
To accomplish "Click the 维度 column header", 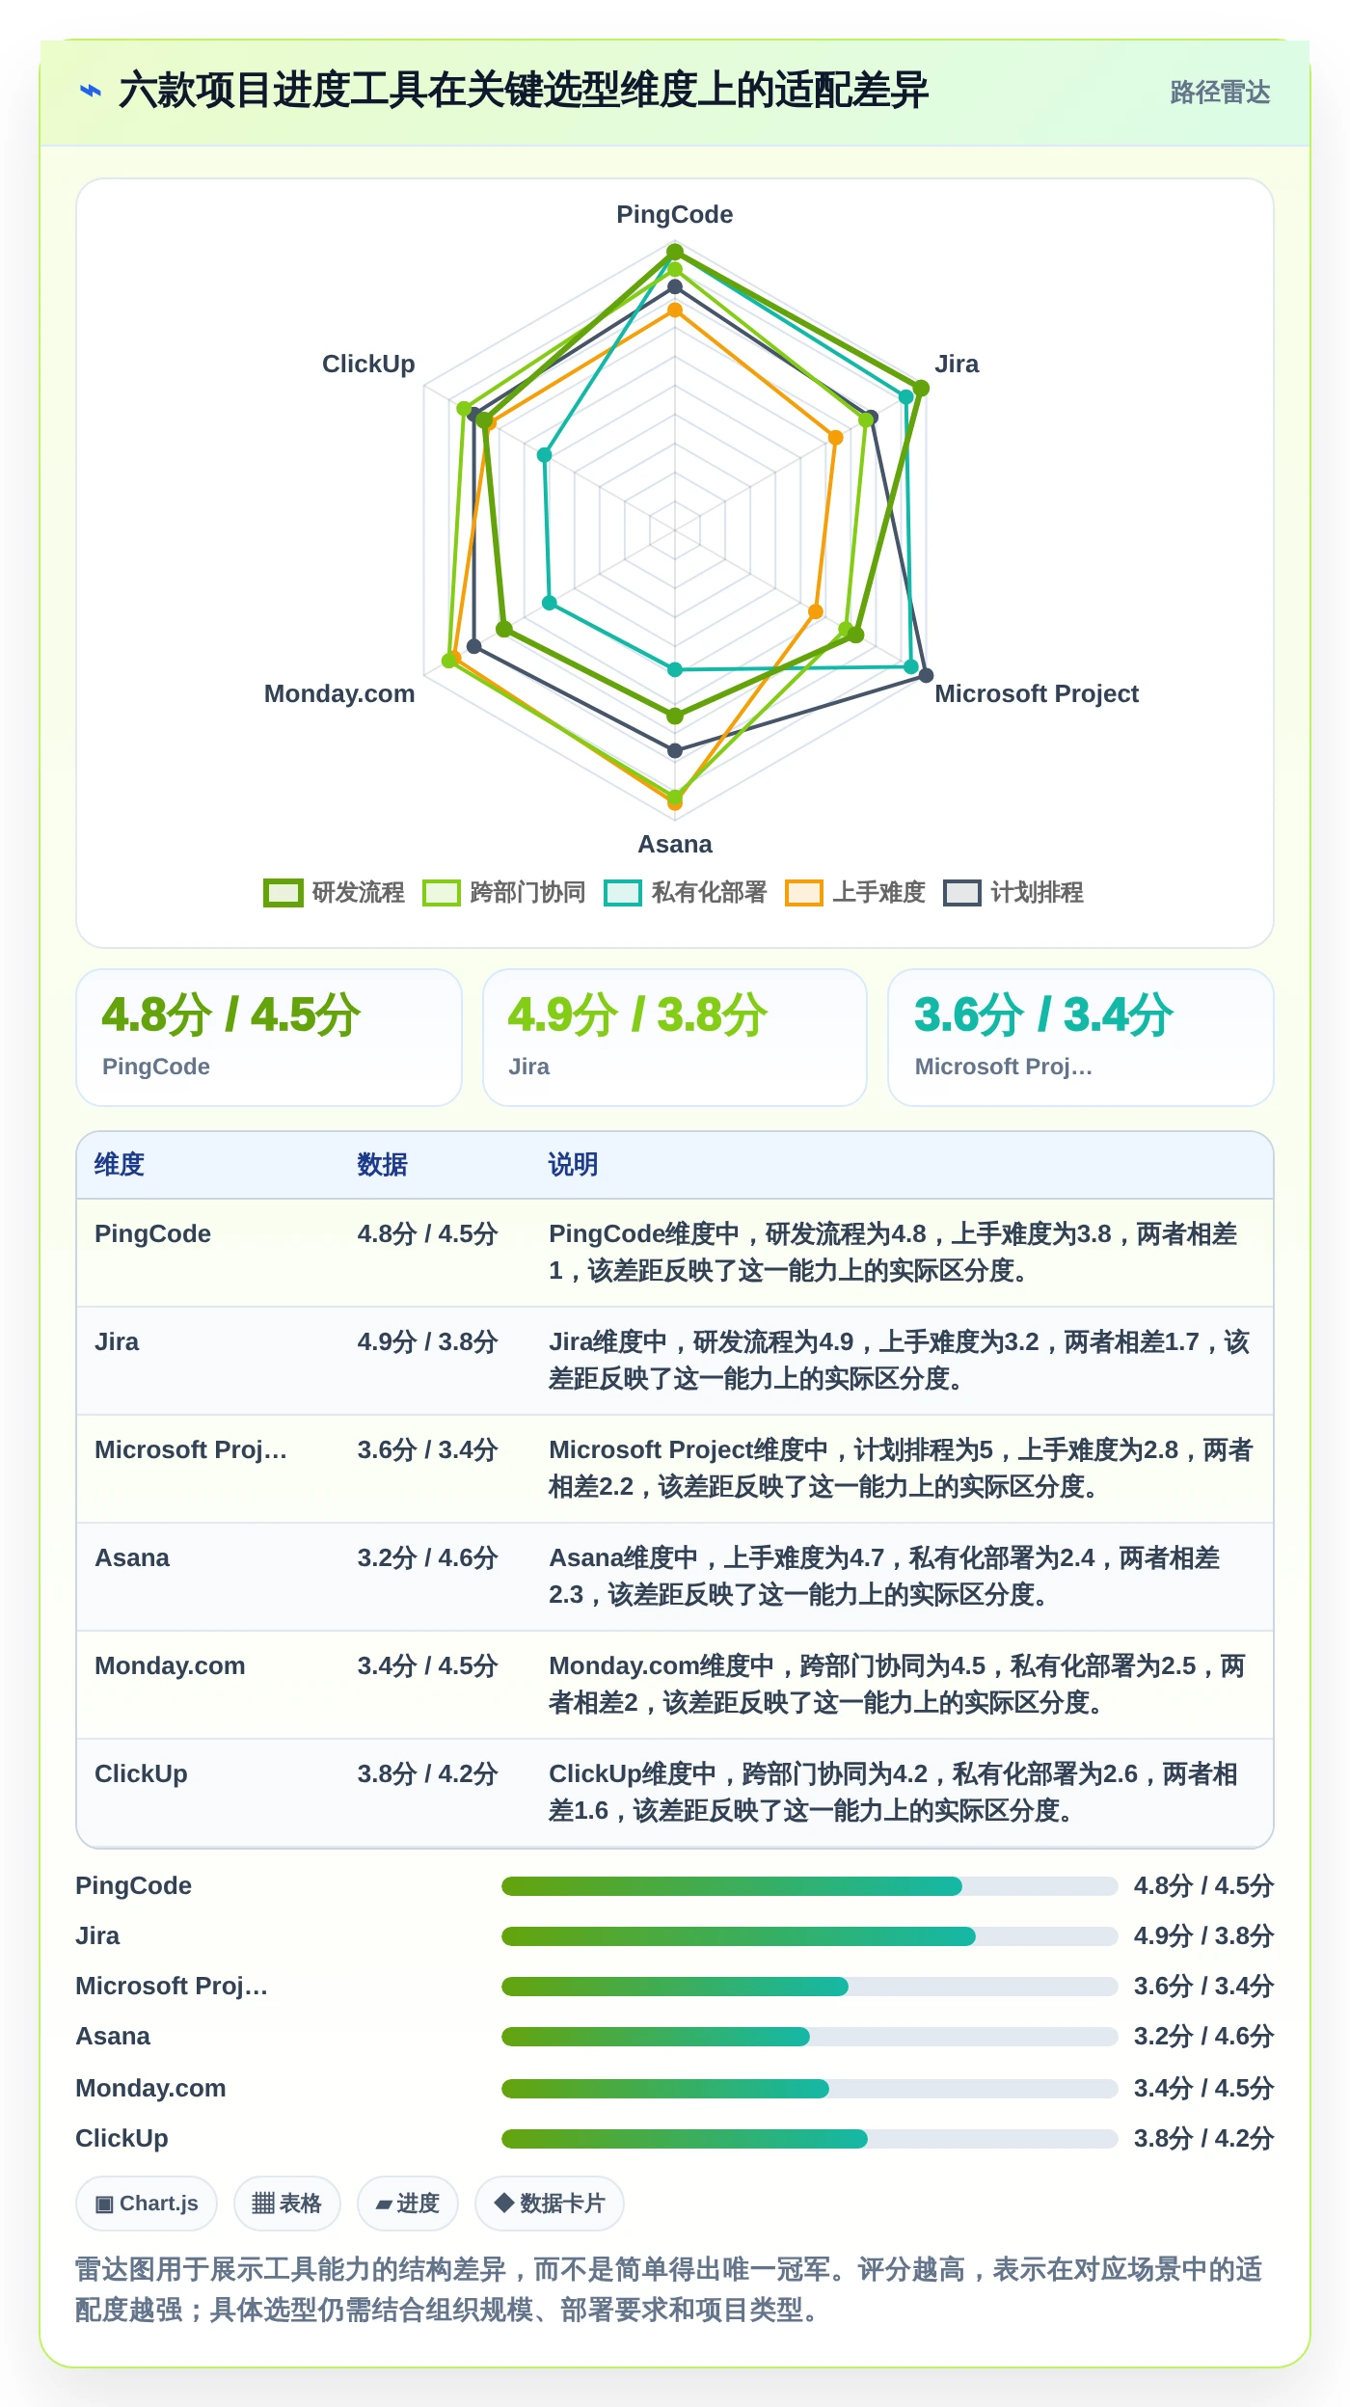I will 120,1165.
